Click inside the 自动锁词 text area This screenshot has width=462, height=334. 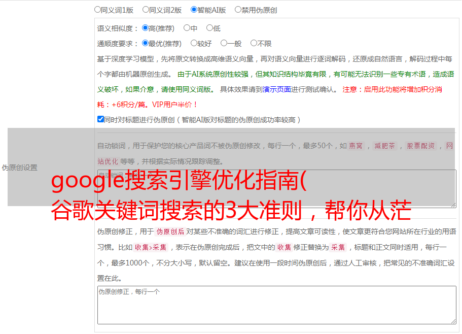[x=277, y=189]
